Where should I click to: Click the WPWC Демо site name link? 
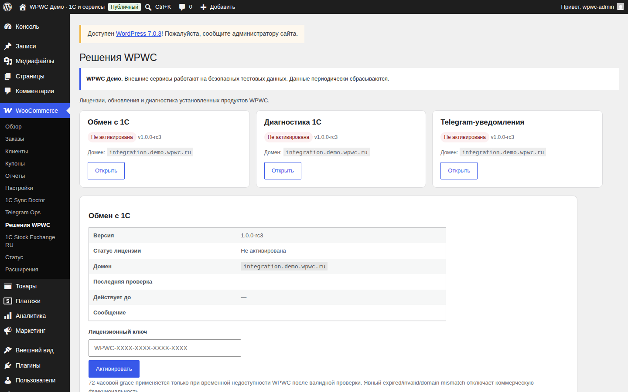click(67, 7)
